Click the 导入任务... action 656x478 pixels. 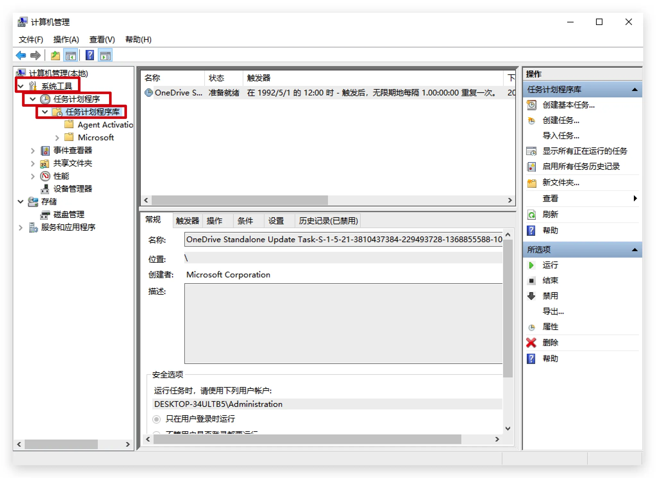tap(561, 136)
